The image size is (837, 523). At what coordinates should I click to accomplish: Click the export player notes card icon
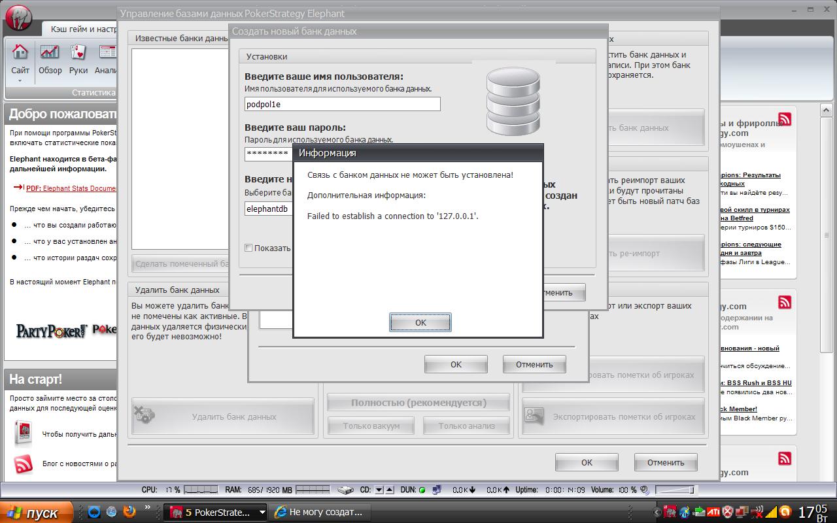(535, 416)
